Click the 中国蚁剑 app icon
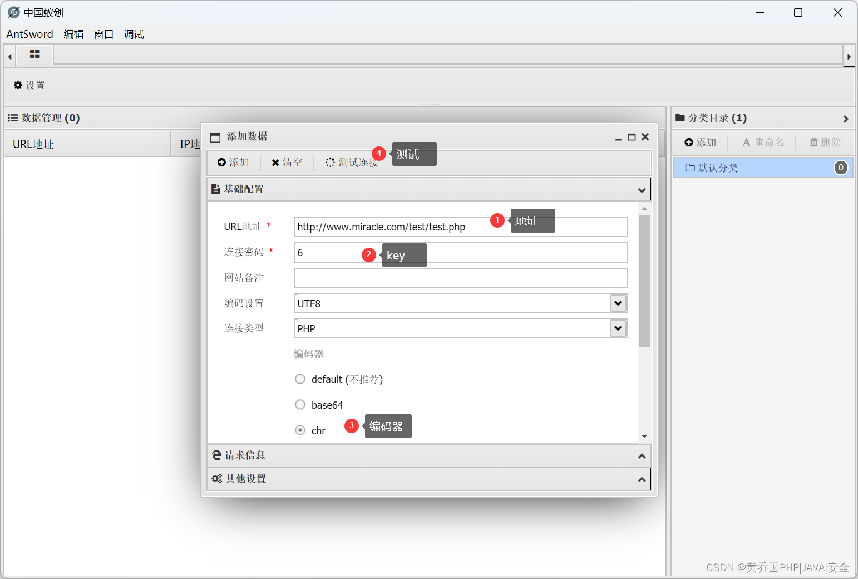 pos(14,12)
